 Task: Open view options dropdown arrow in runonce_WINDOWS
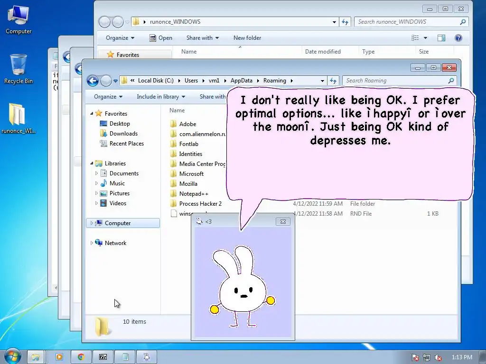pyautogui.click(x=425, y=38)
